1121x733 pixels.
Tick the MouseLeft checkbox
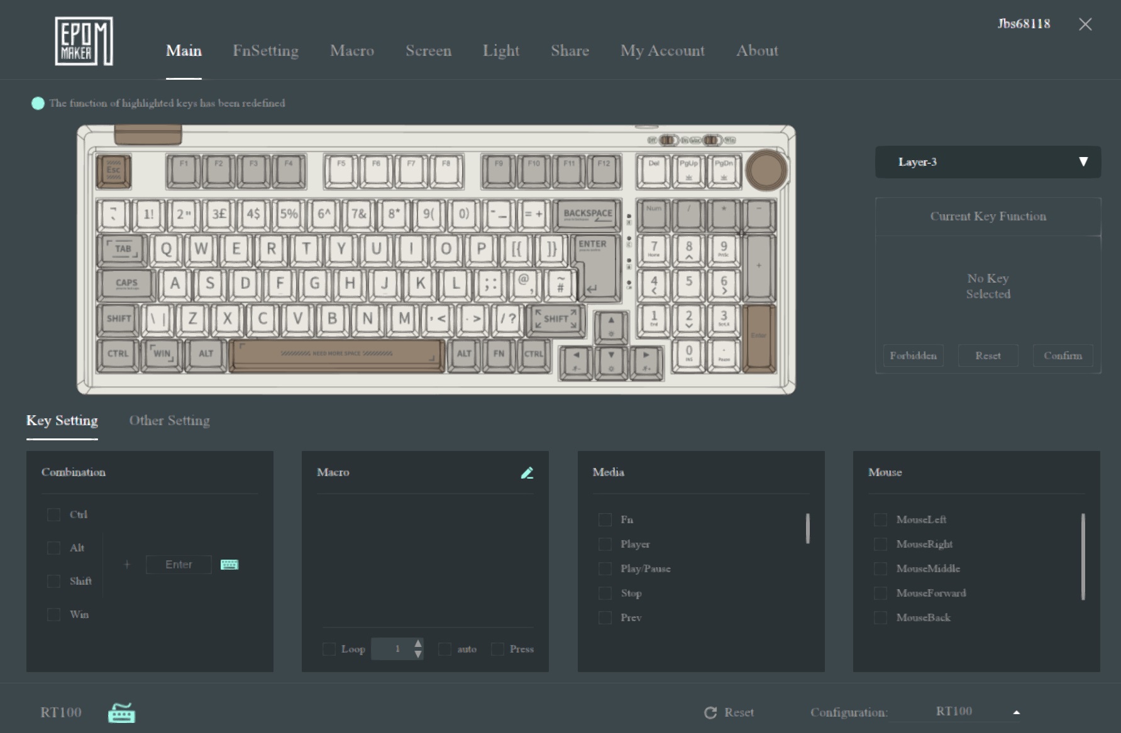(x=880, y=520)
